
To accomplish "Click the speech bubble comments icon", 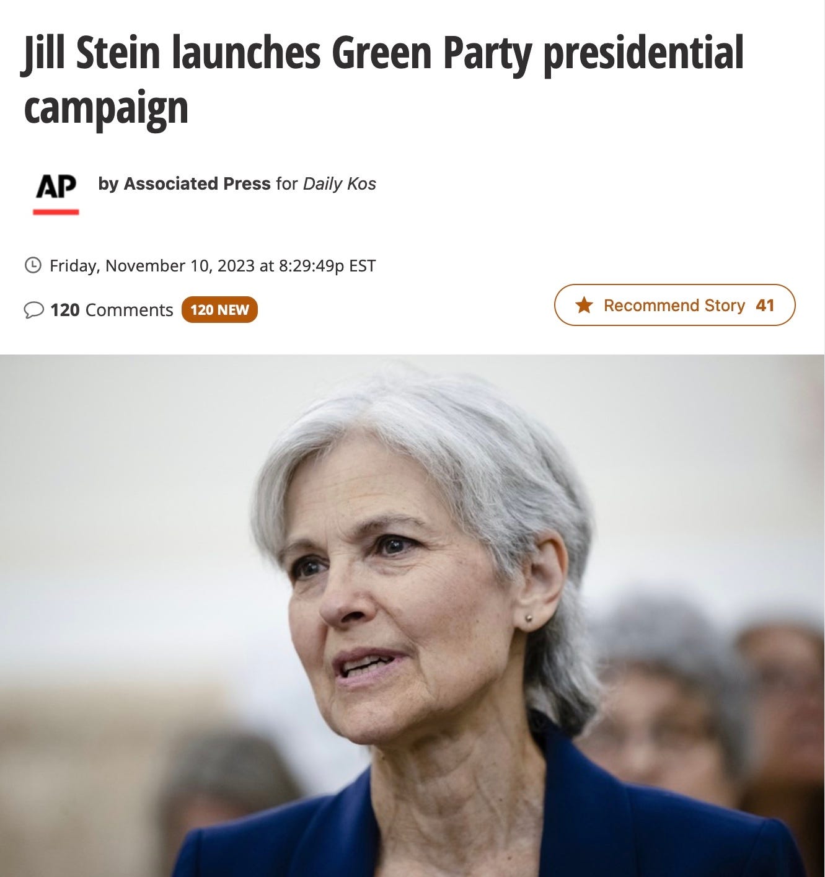I will tap(33, 309).
